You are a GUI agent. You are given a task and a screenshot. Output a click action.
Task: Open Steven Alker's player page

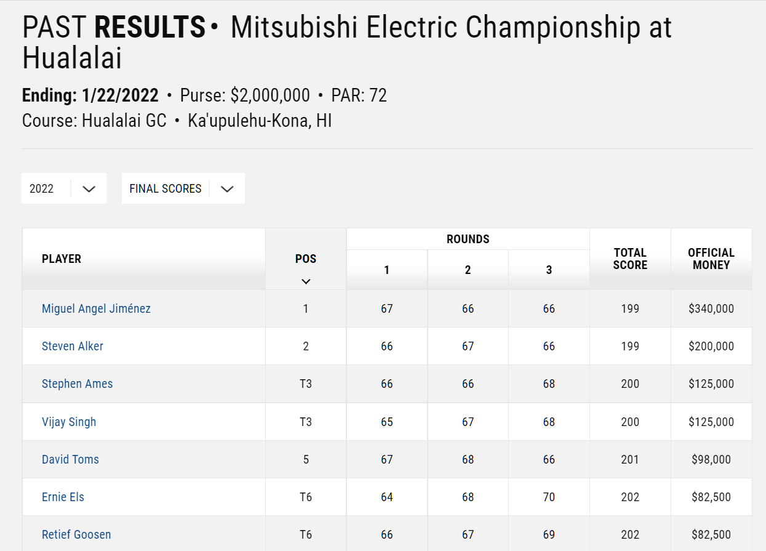(x=72, y=346)
